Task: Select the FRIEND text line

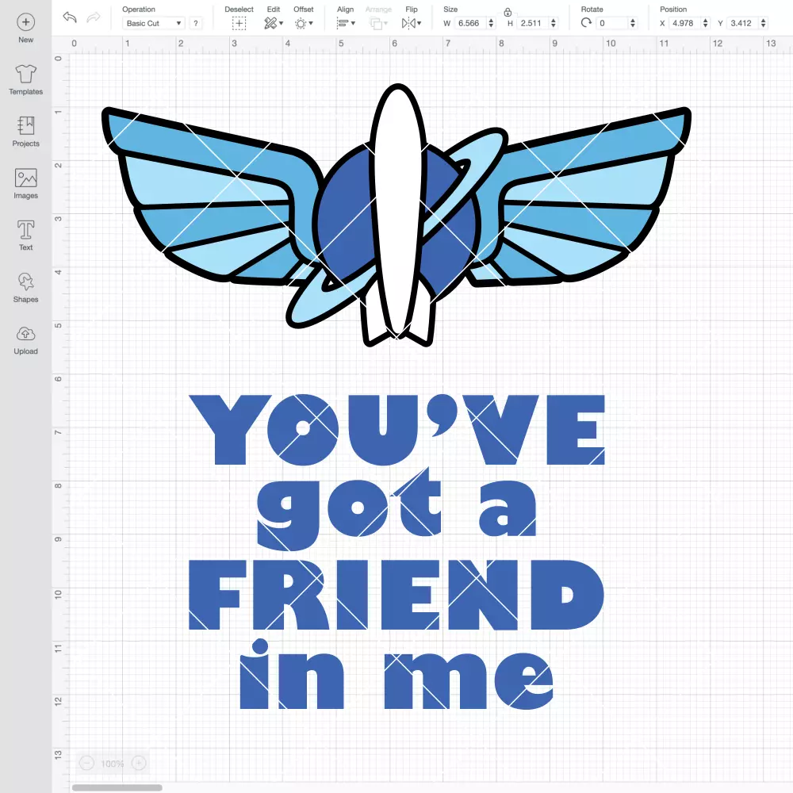Action: [x=396, y=595]
